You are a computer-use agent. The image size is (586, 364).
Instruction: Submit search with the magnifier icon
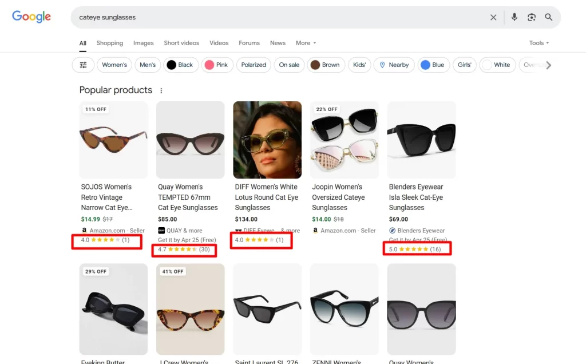(x=549, y=17)
